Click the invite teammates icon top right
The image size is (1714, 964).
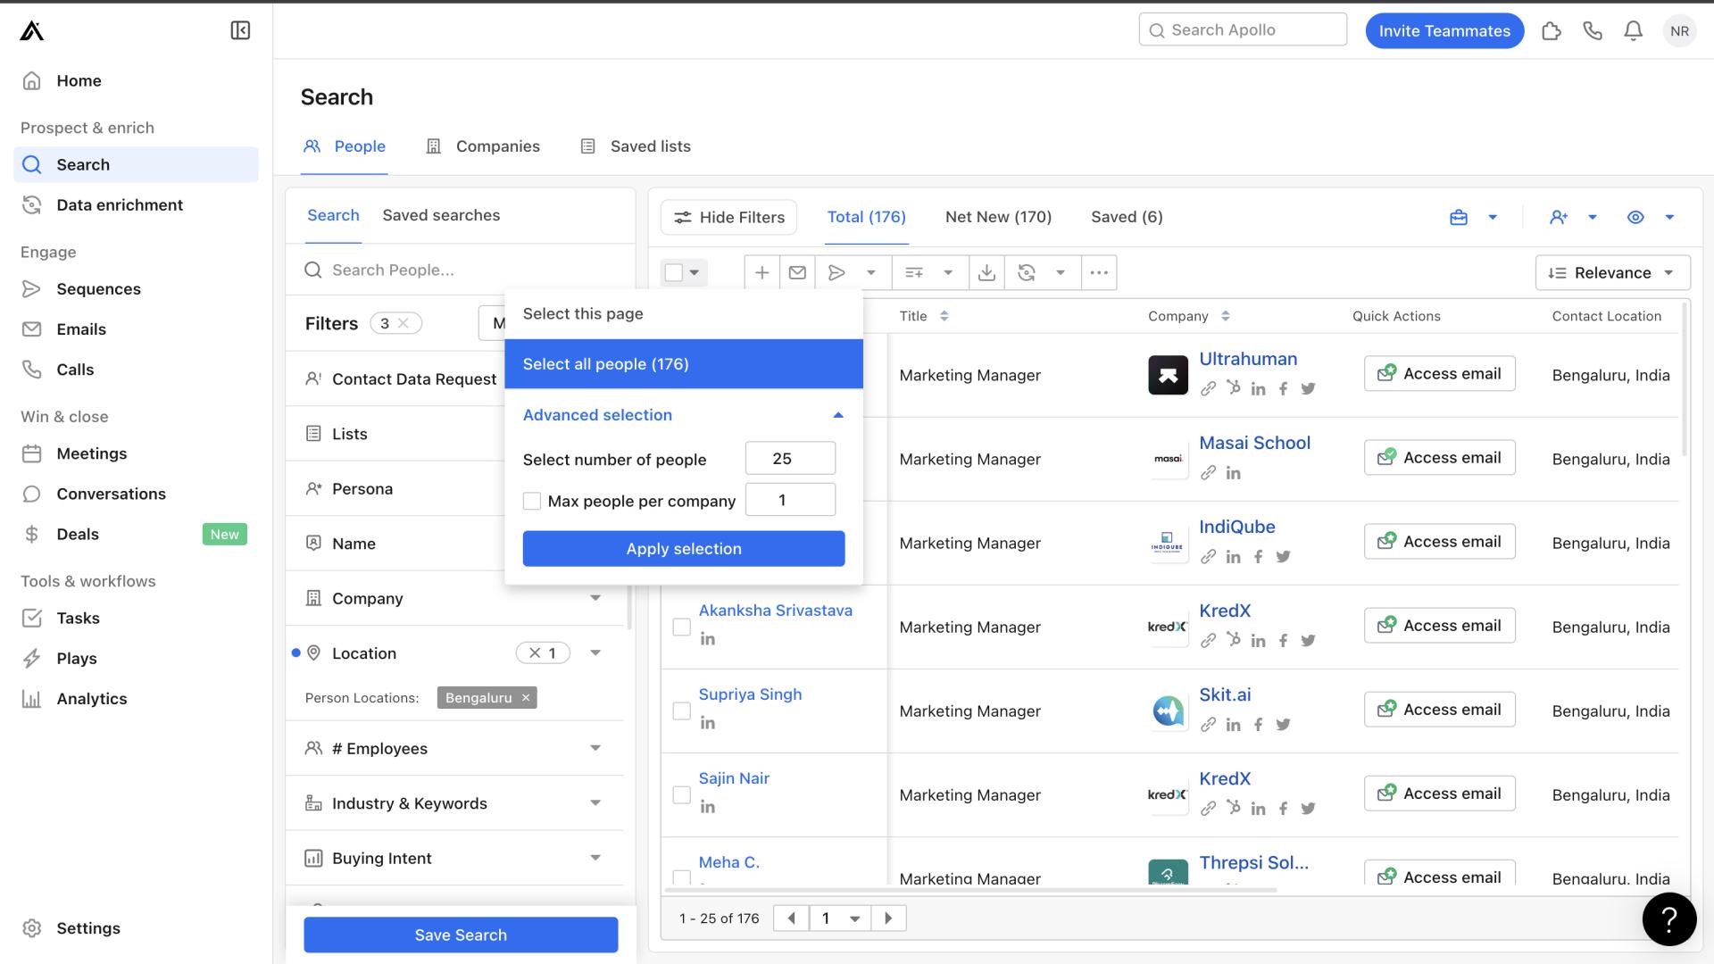tap(1444, 30)
